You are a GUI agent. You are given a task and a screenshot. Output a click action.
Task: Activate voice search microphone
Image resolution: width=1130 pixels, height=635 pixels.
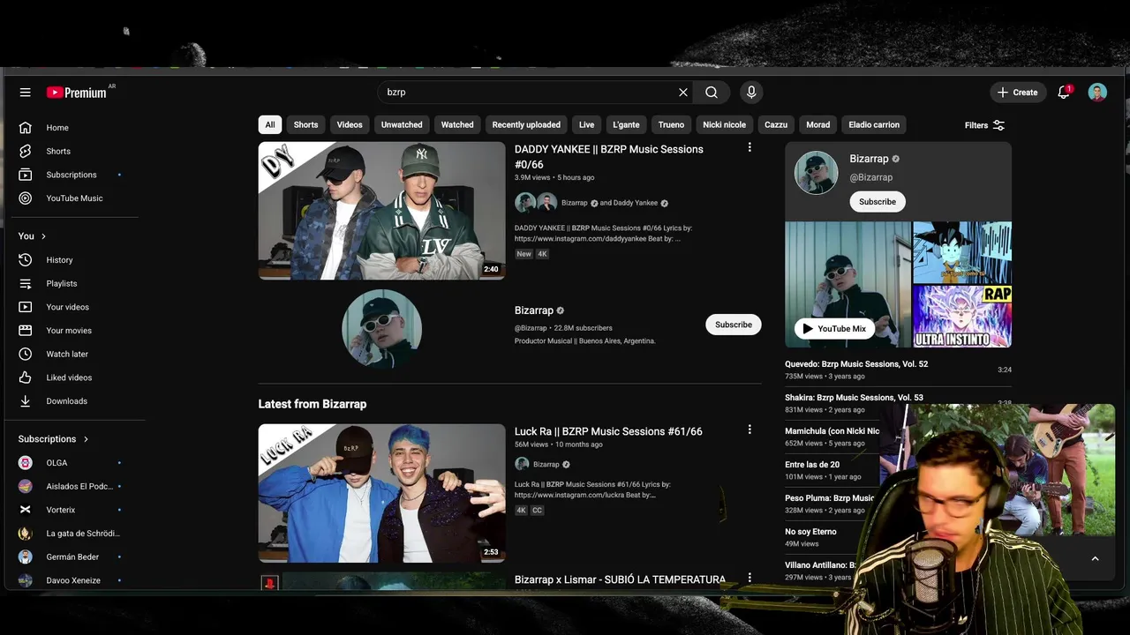coord(751,92)
